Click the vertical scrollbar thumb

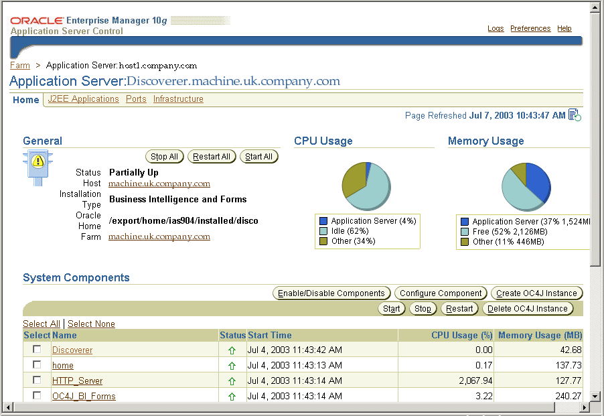click(595, 139)
